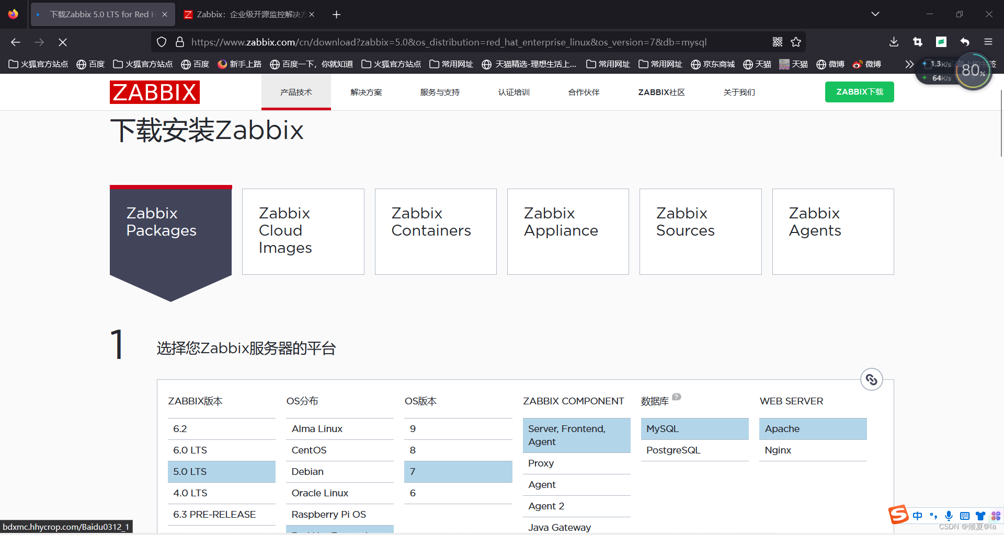Open a new browser tab
The image size is (1004, 535).
click(x=336, y=15)
